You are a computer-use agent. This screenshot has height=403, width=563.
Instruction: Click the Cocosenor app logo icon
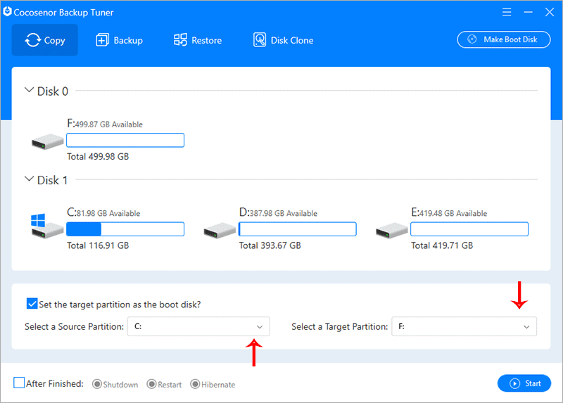(8, 12)
